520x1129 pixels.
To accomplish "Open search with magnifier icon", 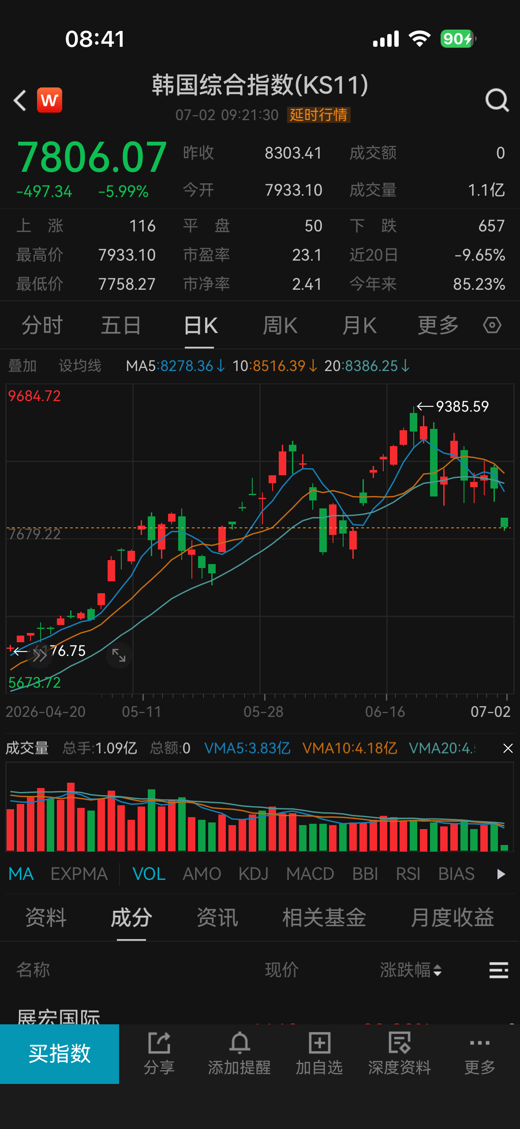I will (497, 100).
